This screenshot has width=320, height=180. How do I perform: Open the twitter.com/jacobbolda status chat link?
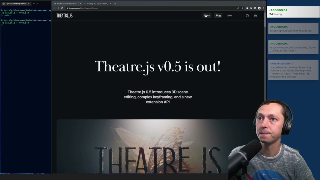point(293,49)
